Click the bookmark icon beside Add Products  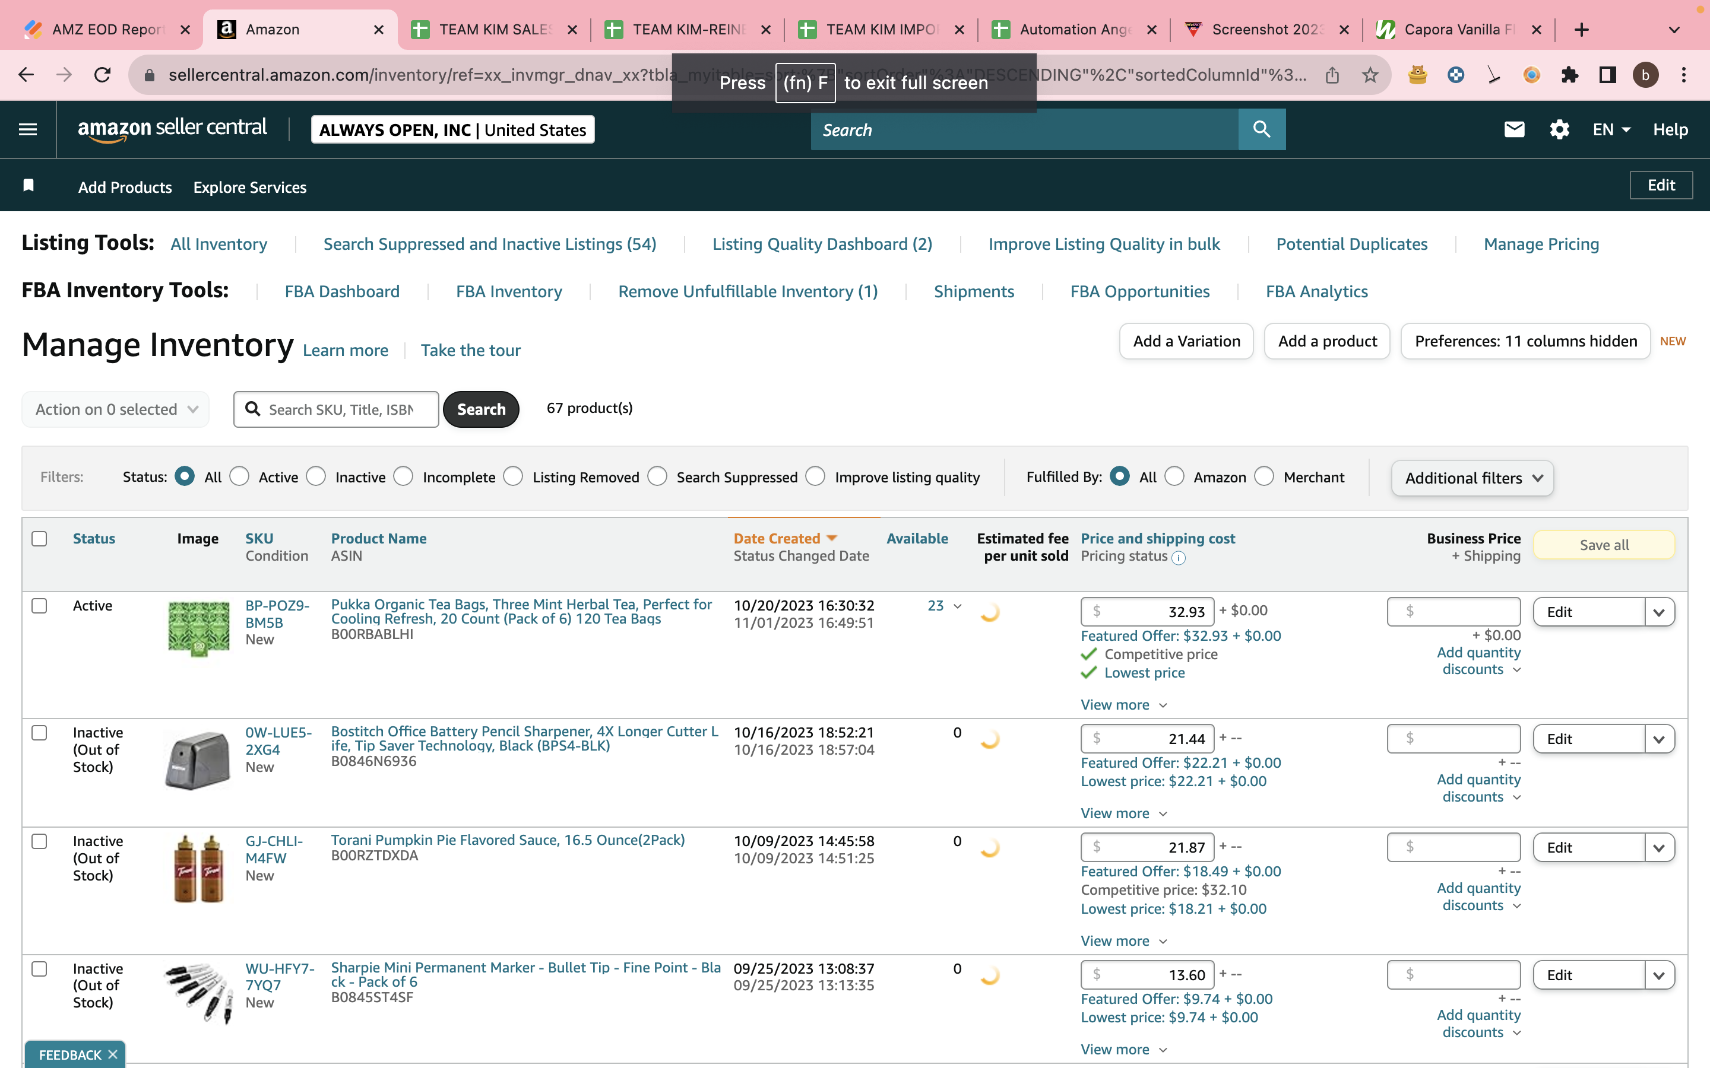(28, 185)
